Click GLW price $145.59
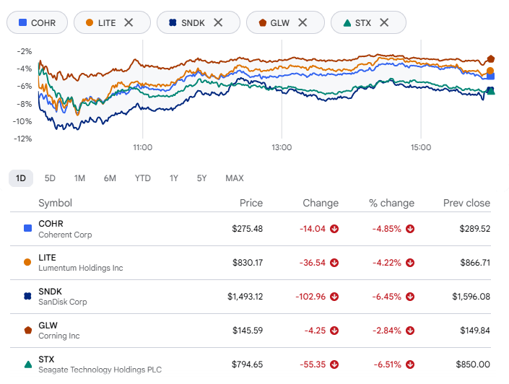 [x=248, y=331]
